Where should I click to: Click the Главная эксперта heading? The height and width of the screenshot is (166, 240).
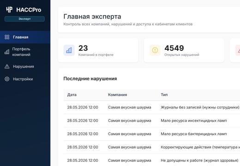point(92,17)
